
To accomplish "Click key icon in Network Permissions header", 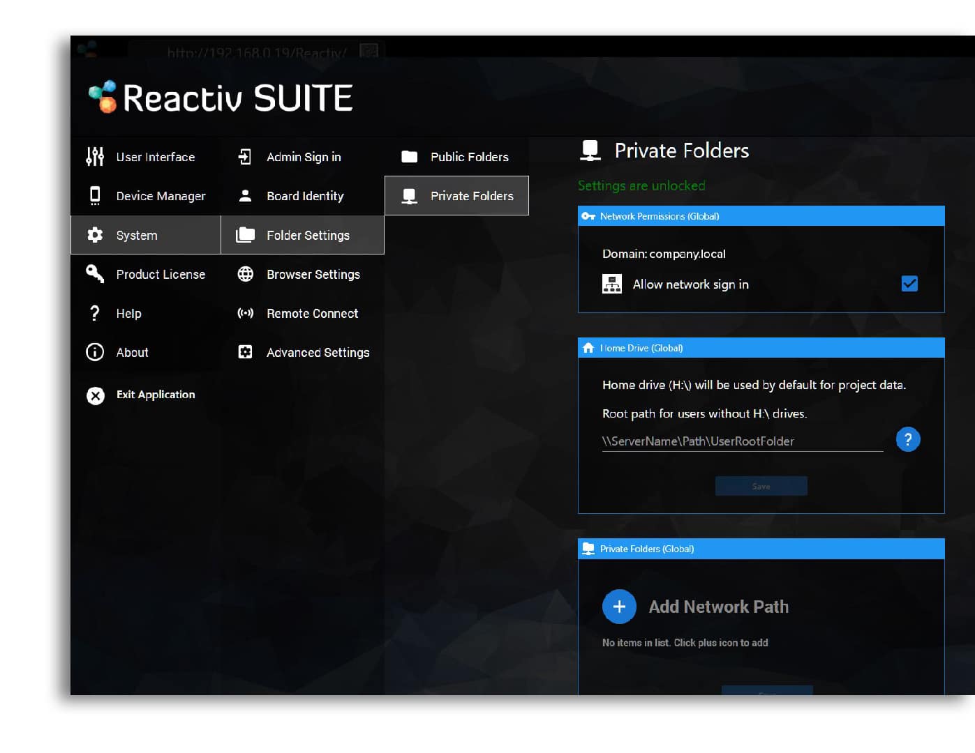I will (588, 216).
